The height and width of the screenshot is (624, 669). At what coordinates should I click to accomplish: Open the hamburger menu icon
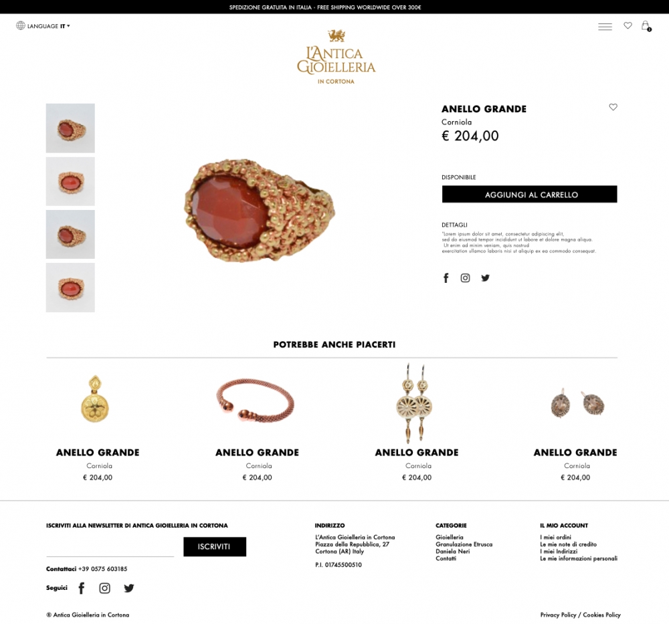click(605, 27)
